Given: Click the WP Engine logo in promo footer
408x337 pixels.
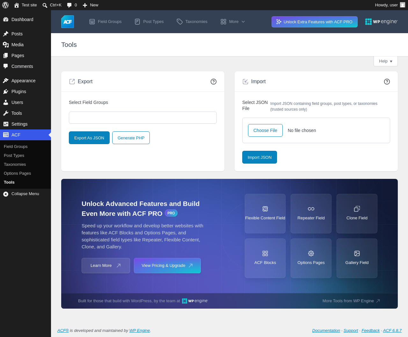Looking at the screenshot, I should click(x=195, y=301).
